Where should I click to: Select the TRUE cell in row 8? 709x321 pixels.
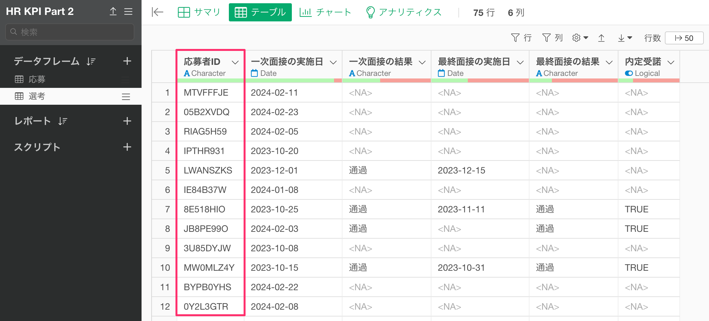(x=649, y=229)
